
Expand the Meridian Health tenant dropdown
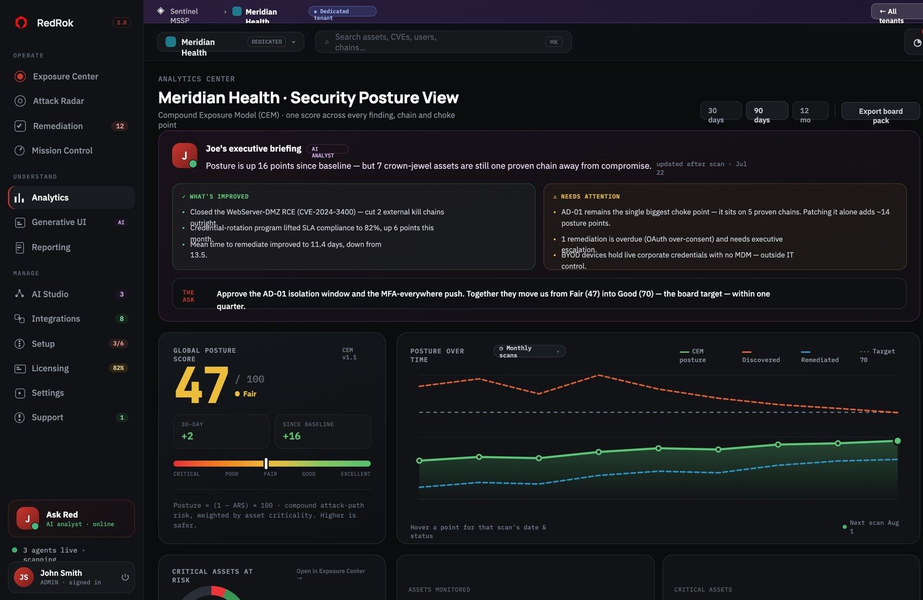click(x=231, y=42)
